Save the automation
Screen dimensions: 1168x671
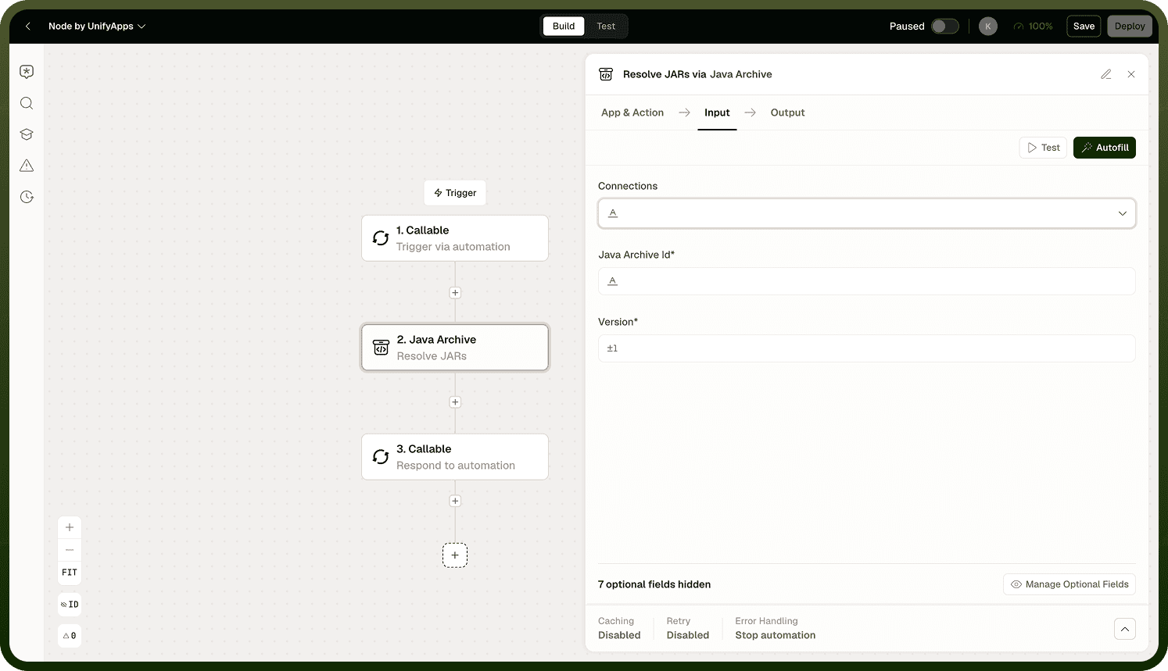(1084, 26)
